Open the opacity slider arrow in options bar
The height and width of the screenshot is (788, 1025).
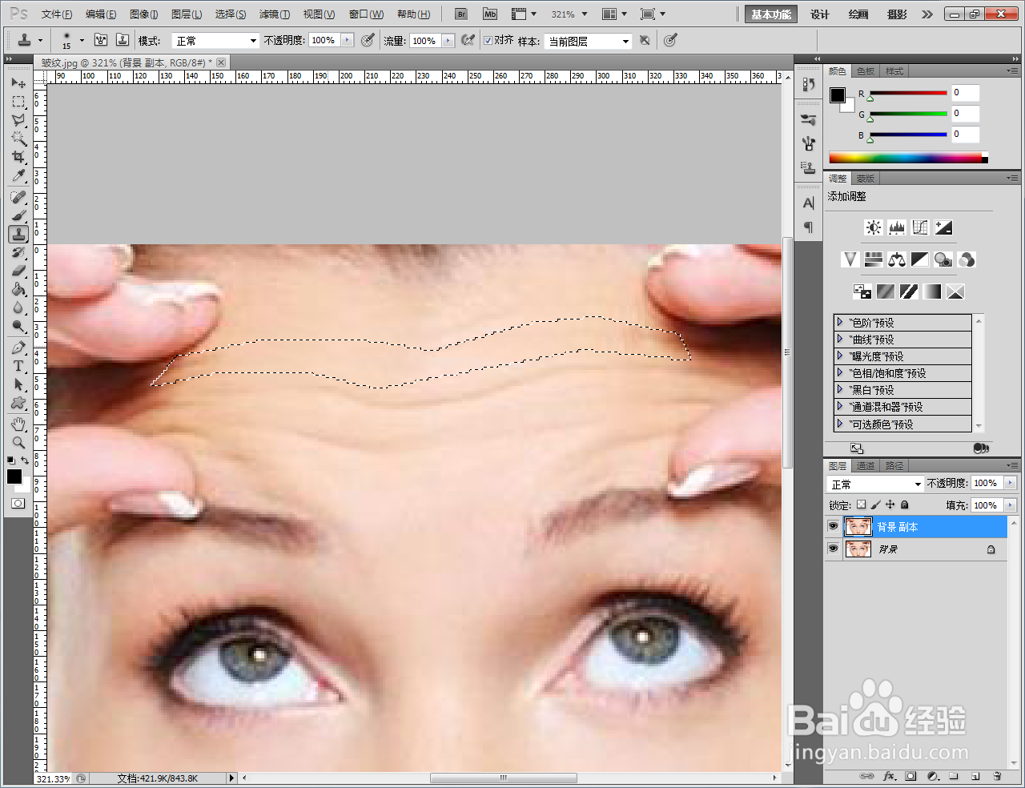347,40
